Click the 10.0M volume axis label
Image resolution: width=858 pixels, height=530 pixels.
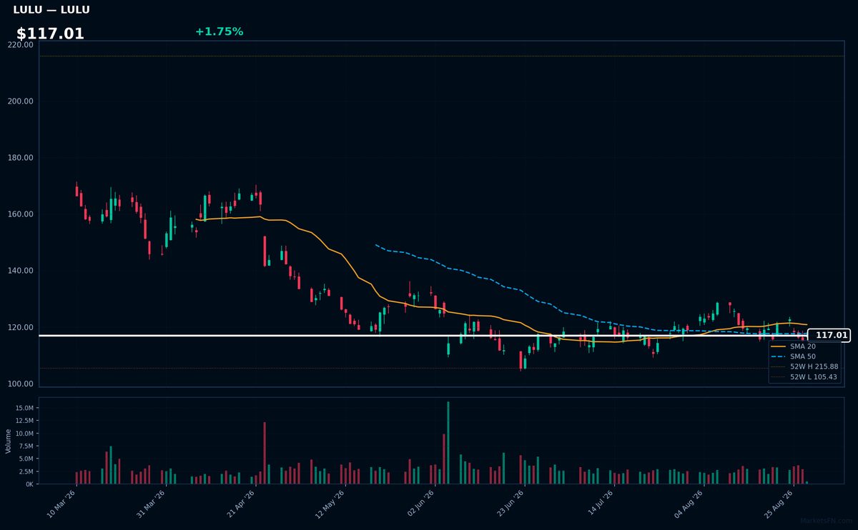point(23,434)
